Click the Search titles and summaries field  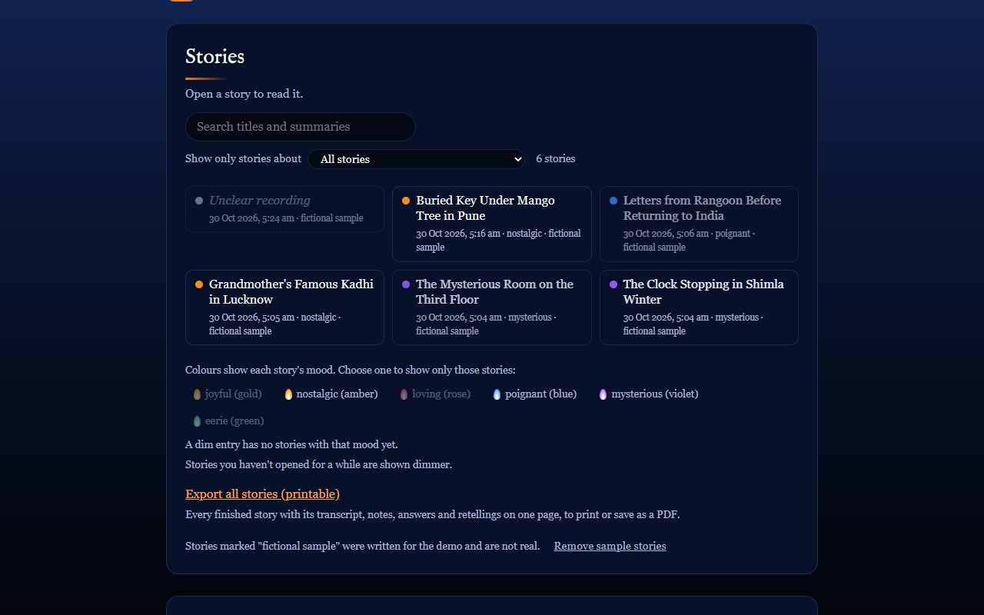(x=301, y=127)
